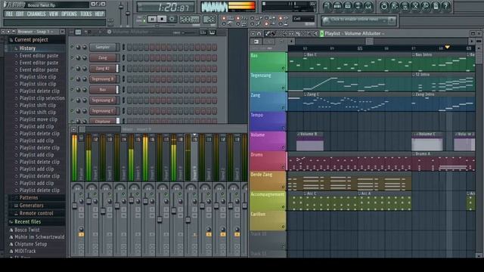Mute the Bas playlist track toggle dot
Image resolution: width=484 pixels, height=272 pixels.
(x=283, y=68)
